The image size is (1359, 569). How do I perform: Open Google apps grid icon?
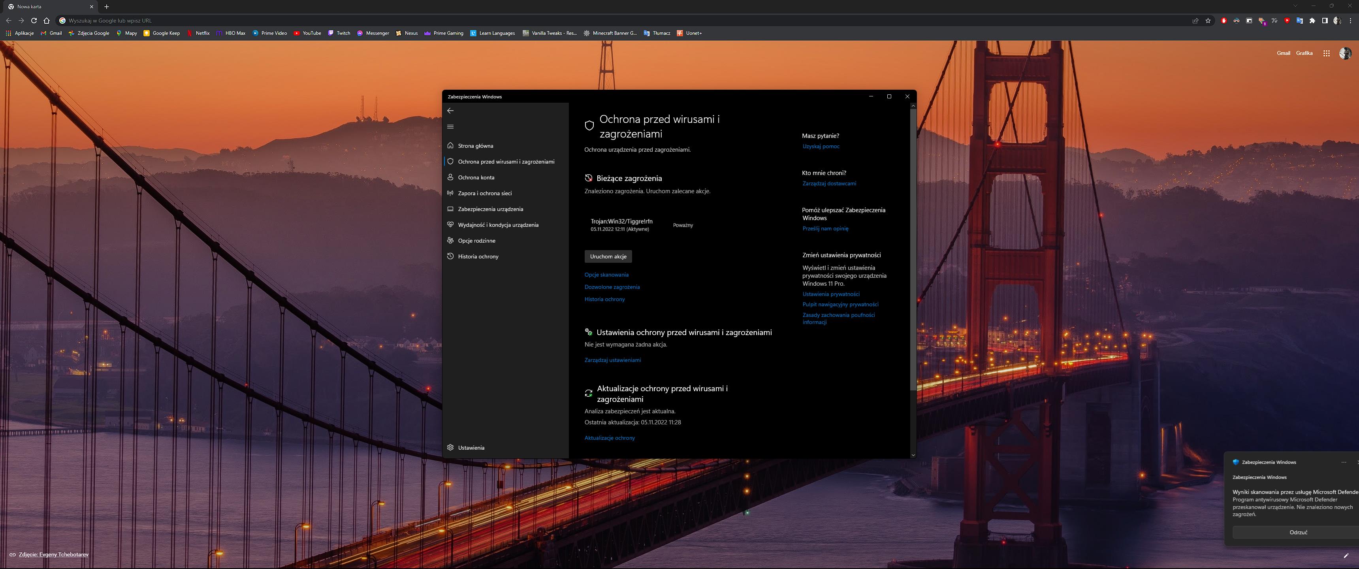coord(1326,53)
